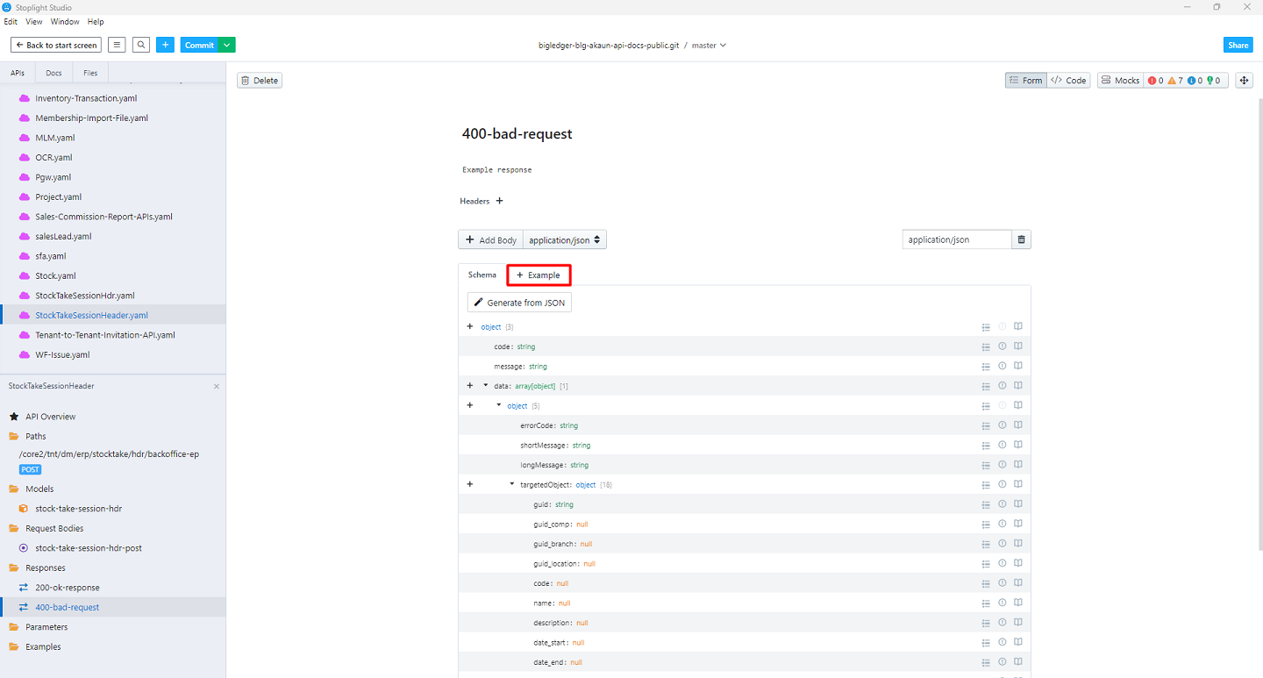Click the search magnifier icon in toolbar
This screenshot has height=678, width=1263.
[141, 45]
